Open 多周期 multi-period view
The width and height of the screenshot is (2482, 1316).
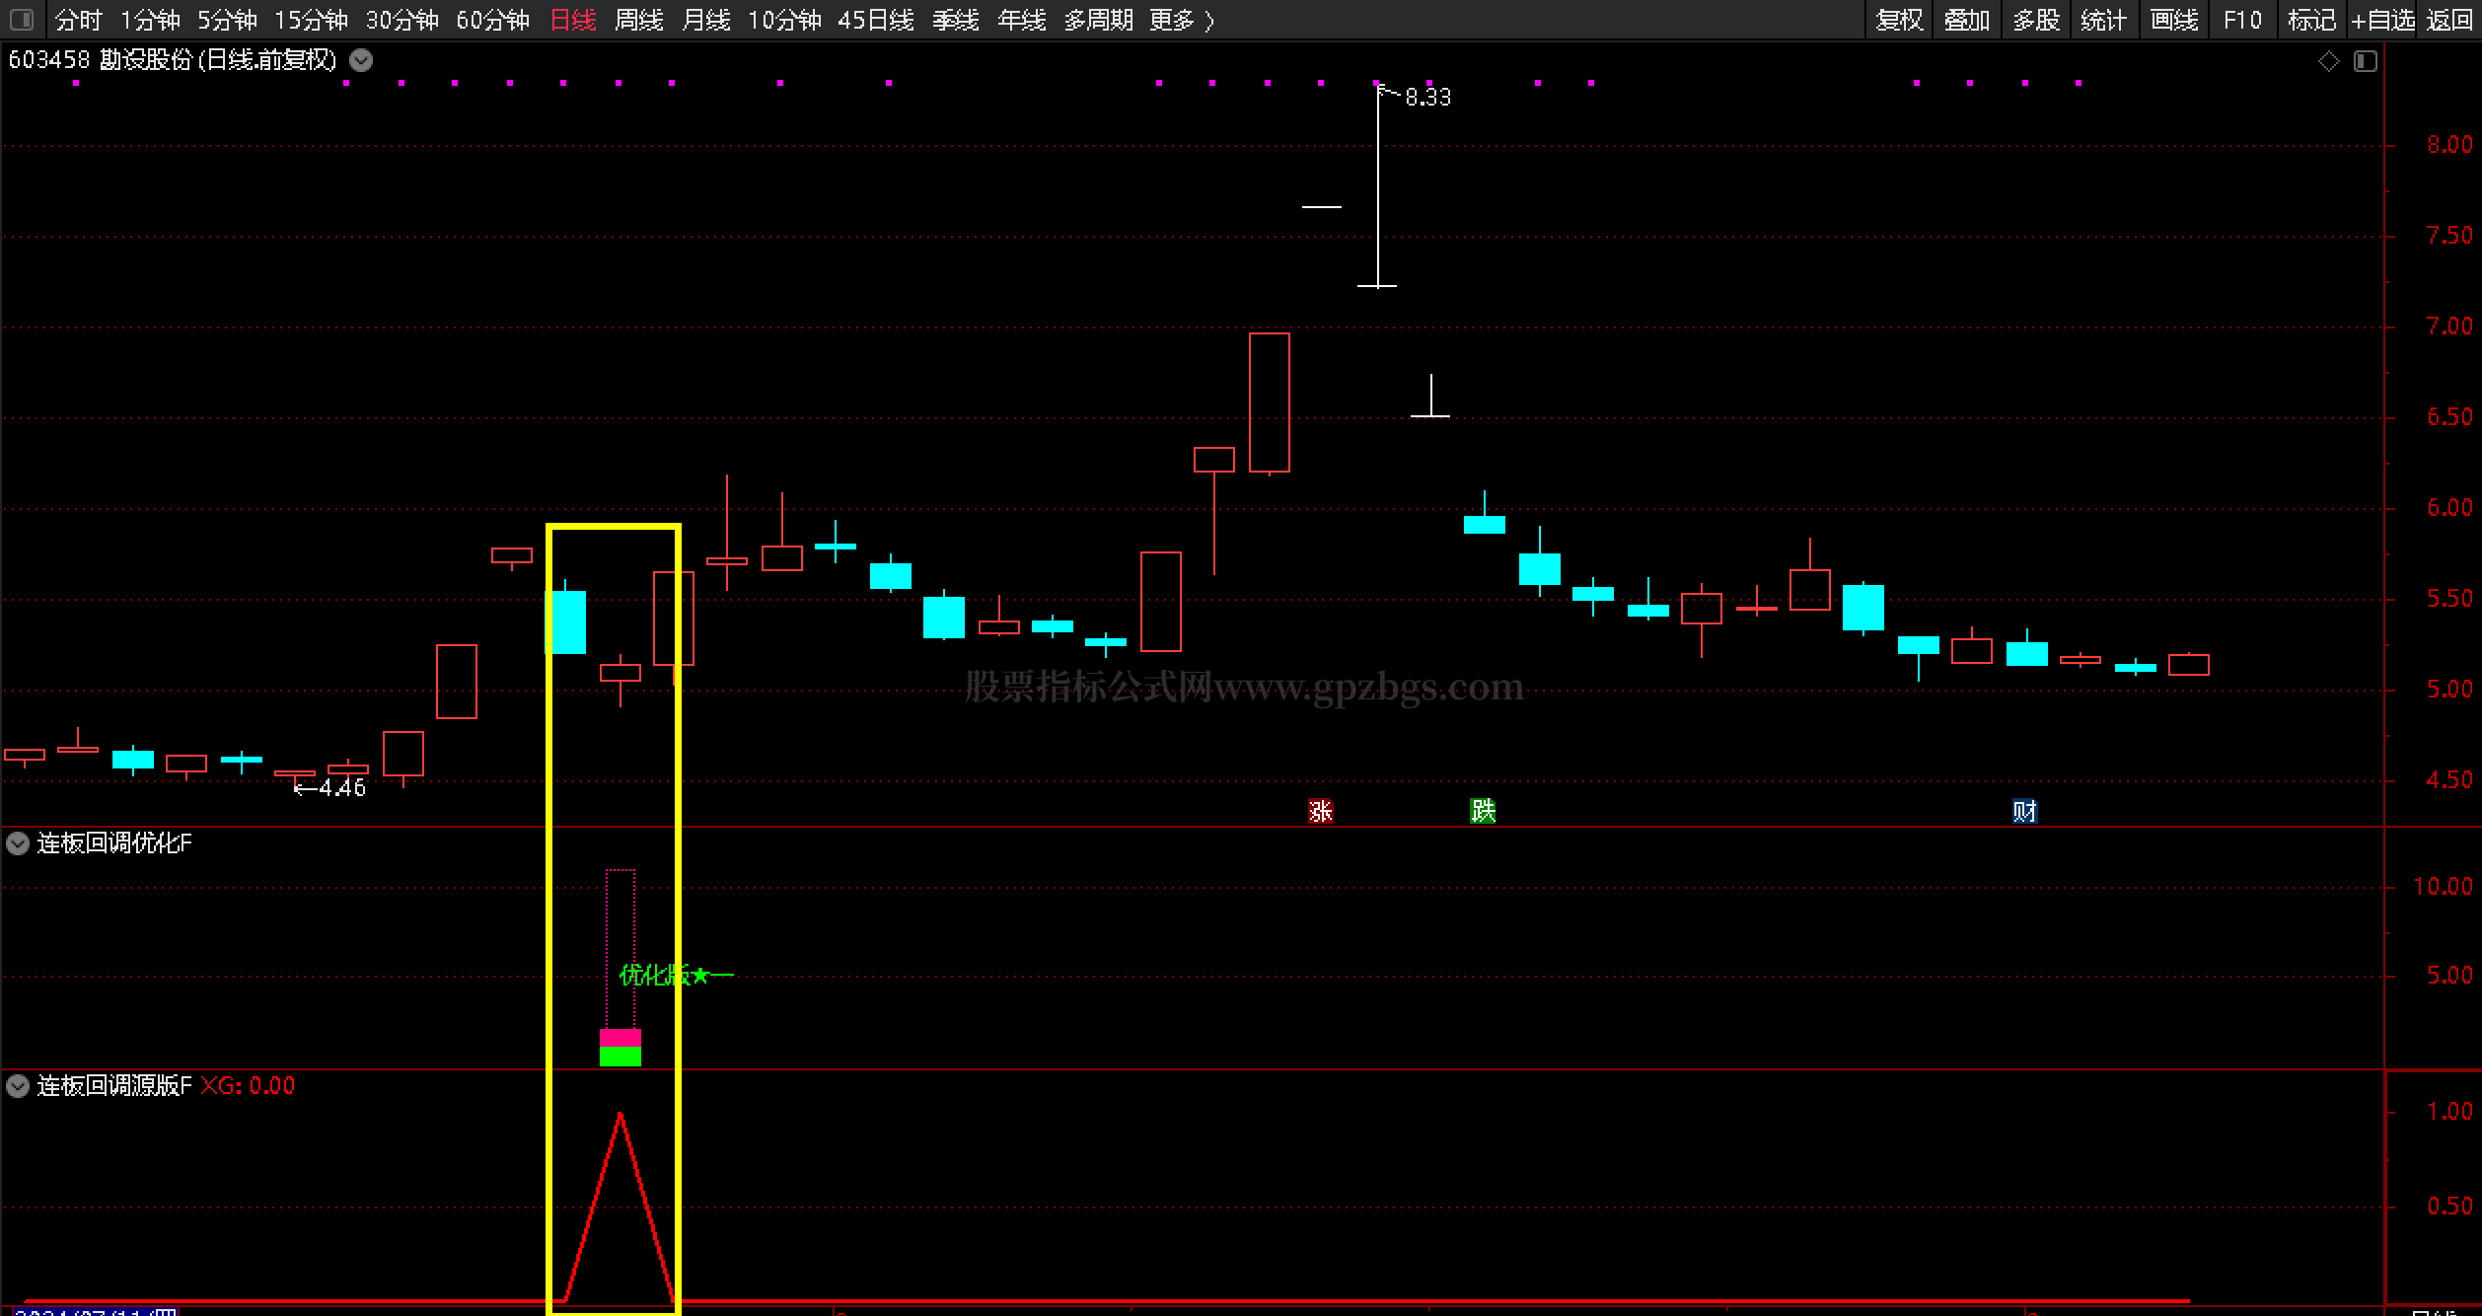pos(1098,20)
